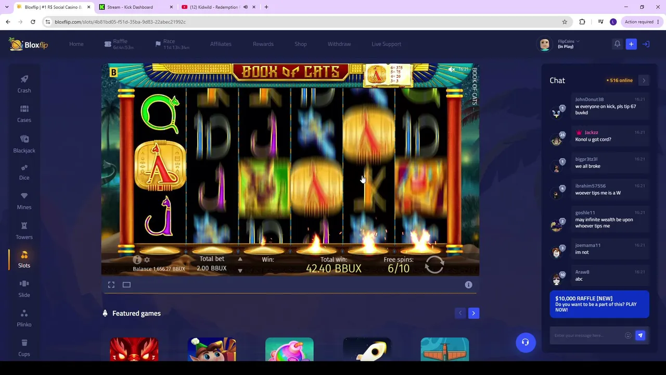Open slot game settings gear

click(147, 260)
